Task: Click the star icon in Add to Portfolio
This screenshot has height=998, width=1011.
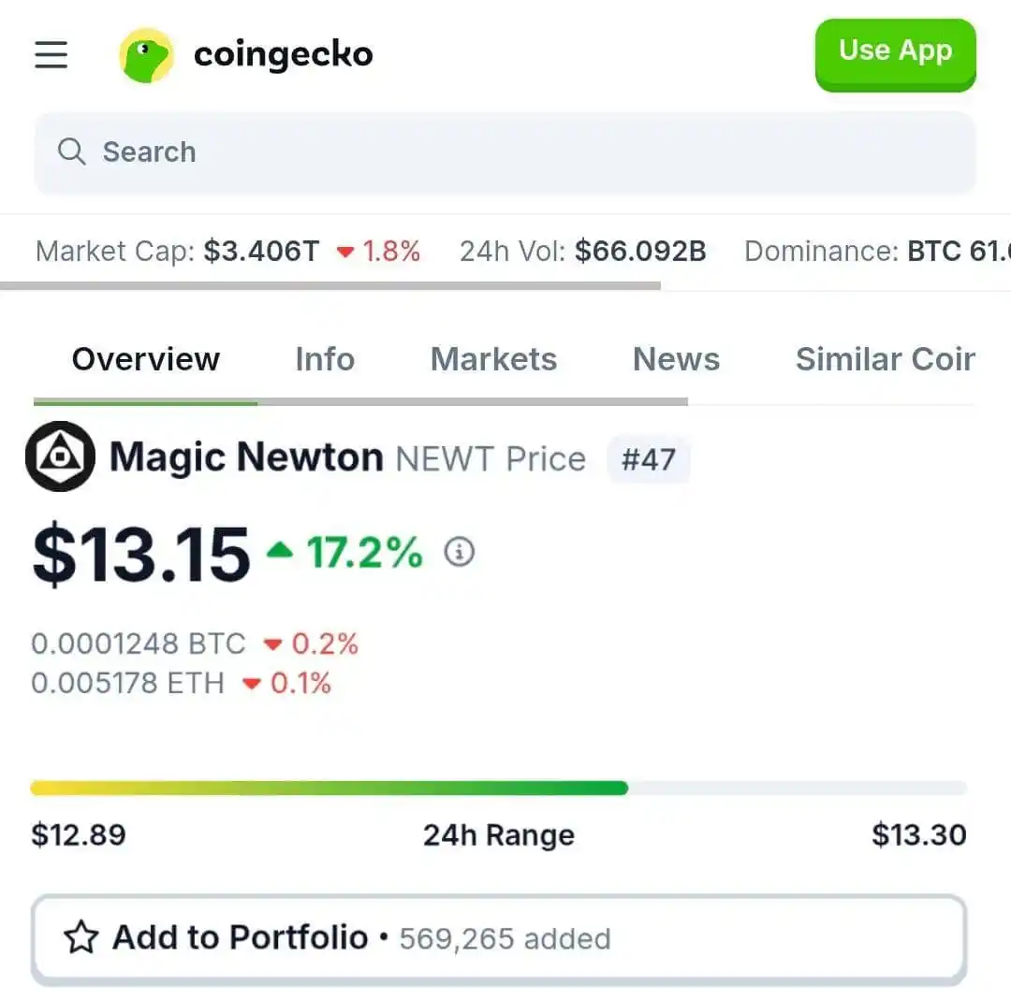Action: click(81, 937)
